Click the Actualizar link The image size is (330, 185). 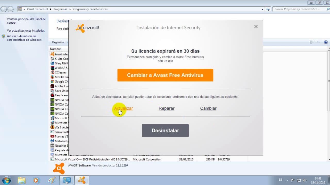point(123,108)
